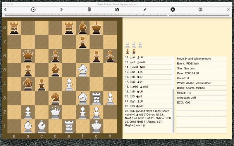234x146 pixels.
Task: Select the black bishop on d5
Action: 55,70
